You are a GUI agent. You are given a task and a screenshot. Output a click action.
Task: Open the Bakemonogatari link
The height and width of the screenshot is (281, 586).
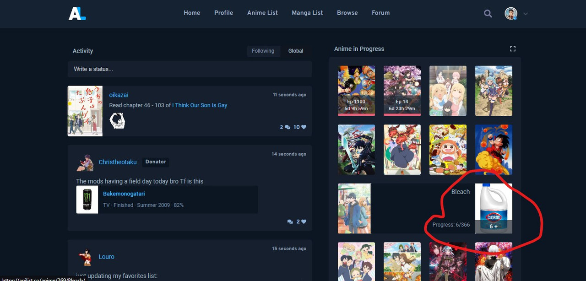click(124, 194)
